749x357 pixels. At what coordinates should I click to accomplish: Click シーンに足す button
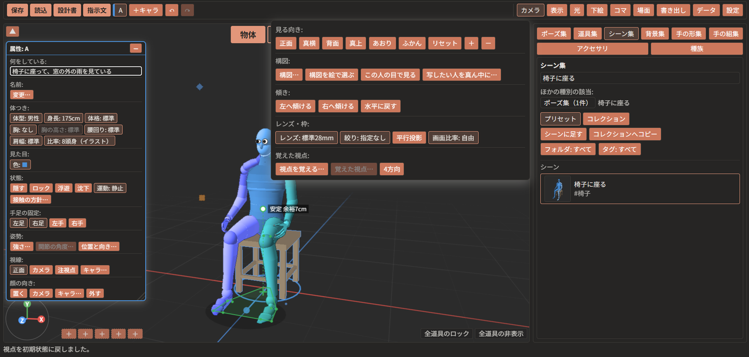click(x=563, y=134)
